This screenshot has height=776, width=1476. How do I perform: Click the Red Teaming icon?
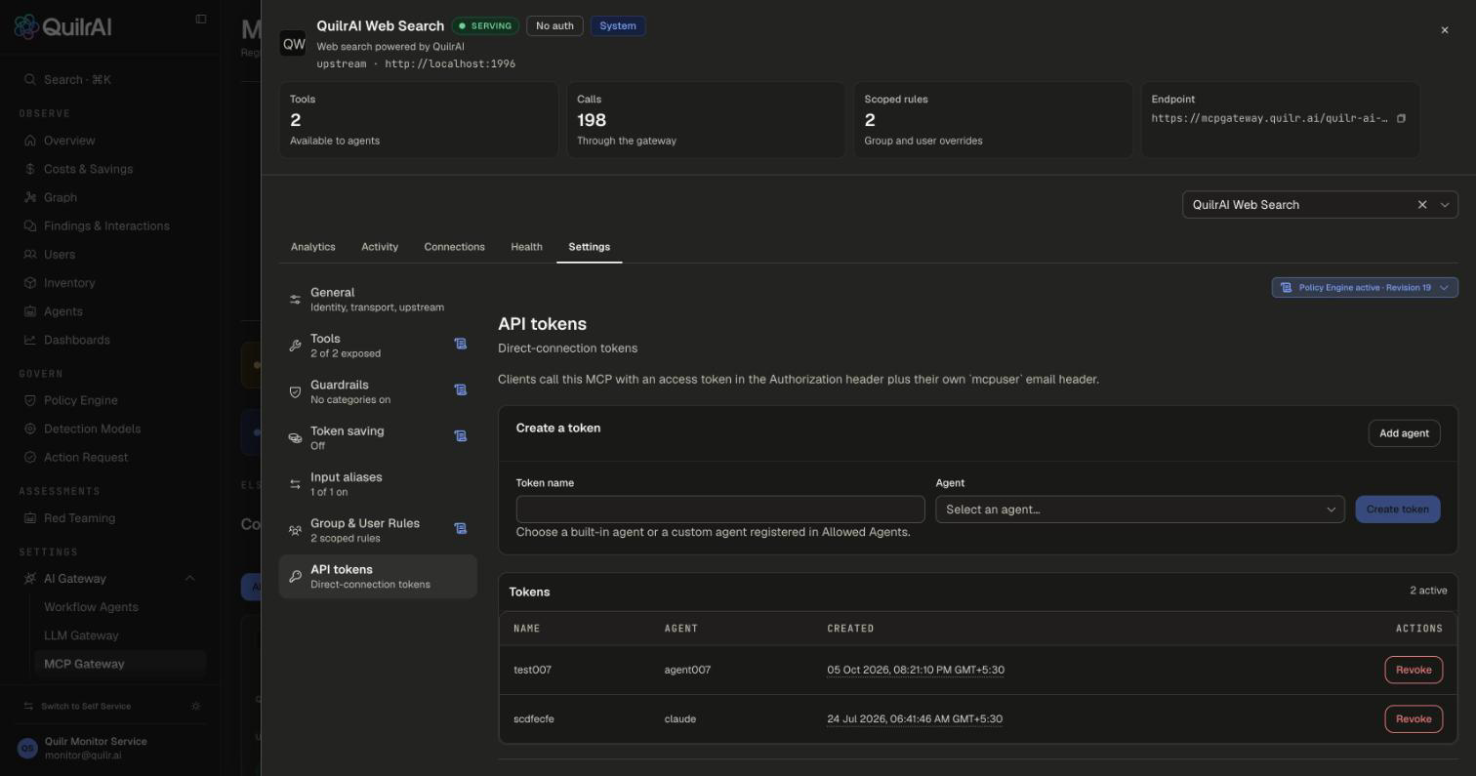pyautogui.click(x=30, y=518)
